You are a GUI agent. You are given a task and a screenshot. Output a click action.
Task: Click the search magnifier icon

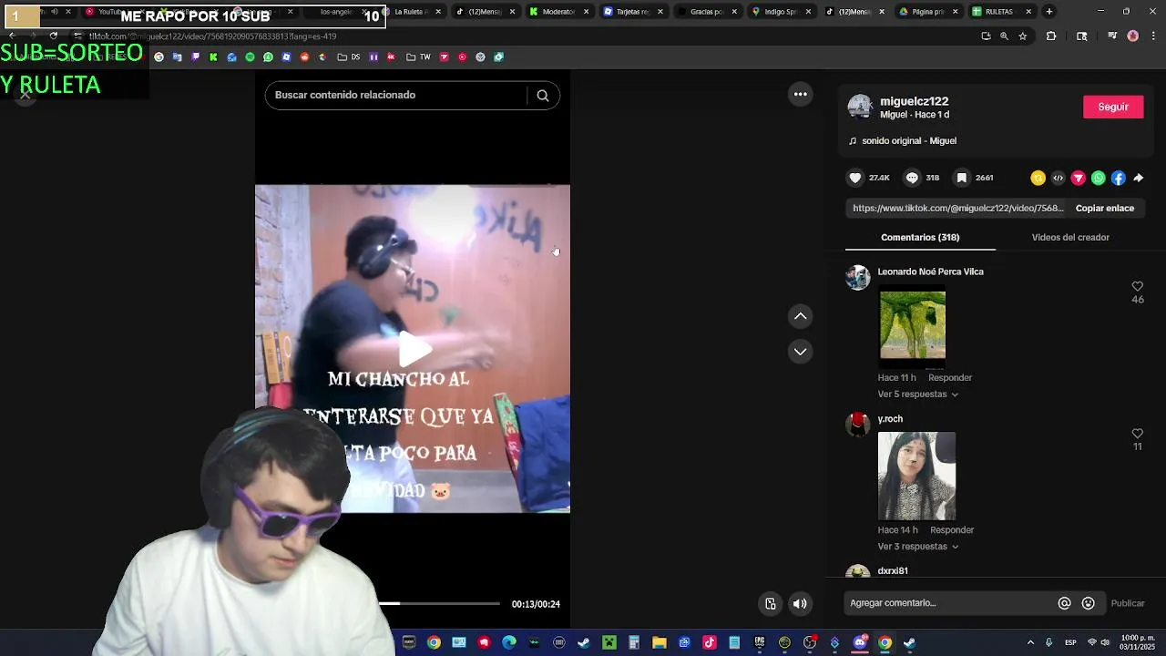point(543,96)
